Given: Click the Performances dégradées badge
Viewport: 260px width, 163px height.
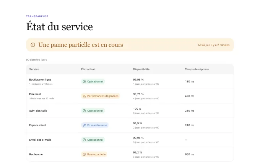Looking at the screenshot, I should pos(101,96).
